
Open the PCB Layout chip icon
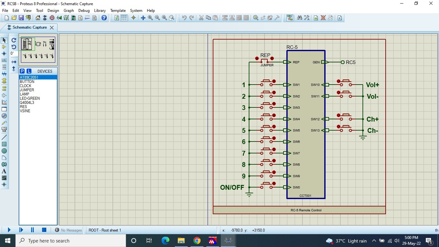52,18
